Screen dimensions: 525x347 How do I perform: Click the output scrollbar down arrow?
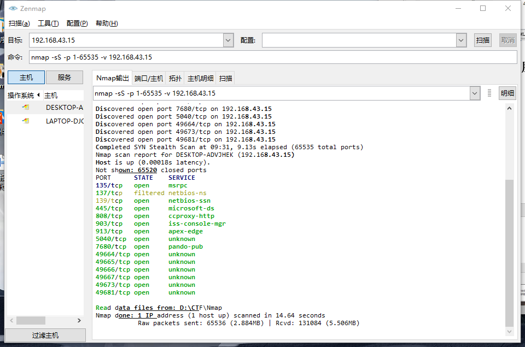[509, 332]
